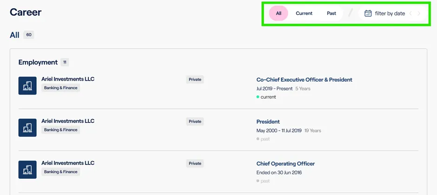Open Ariel Investments LLC in the President row
437x195 pixels.
pos(68,121)
